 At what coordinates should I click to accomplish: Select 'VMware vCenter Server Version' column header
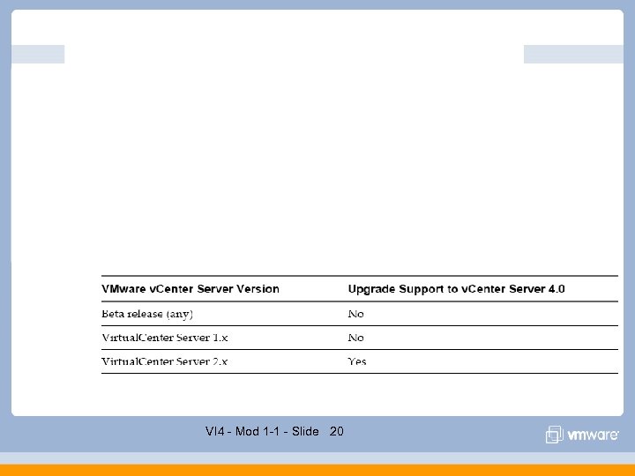[190, 289]
